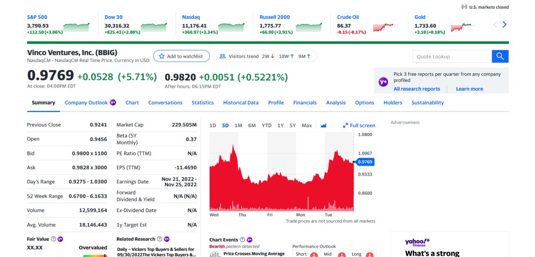This screenshot has width=535, height=257.
Task: Click the Price Crosses Moving Average chart event
Action: [254, 254]
